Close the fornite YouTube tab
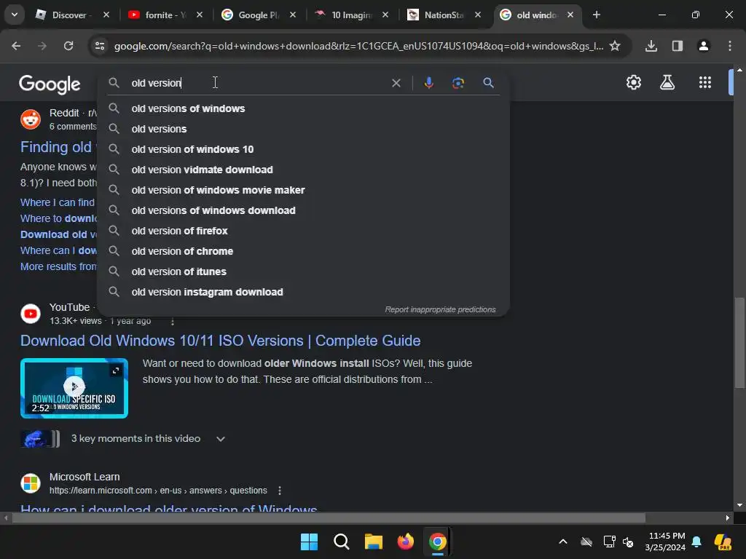746x559 pixels. tap(200, 15)
